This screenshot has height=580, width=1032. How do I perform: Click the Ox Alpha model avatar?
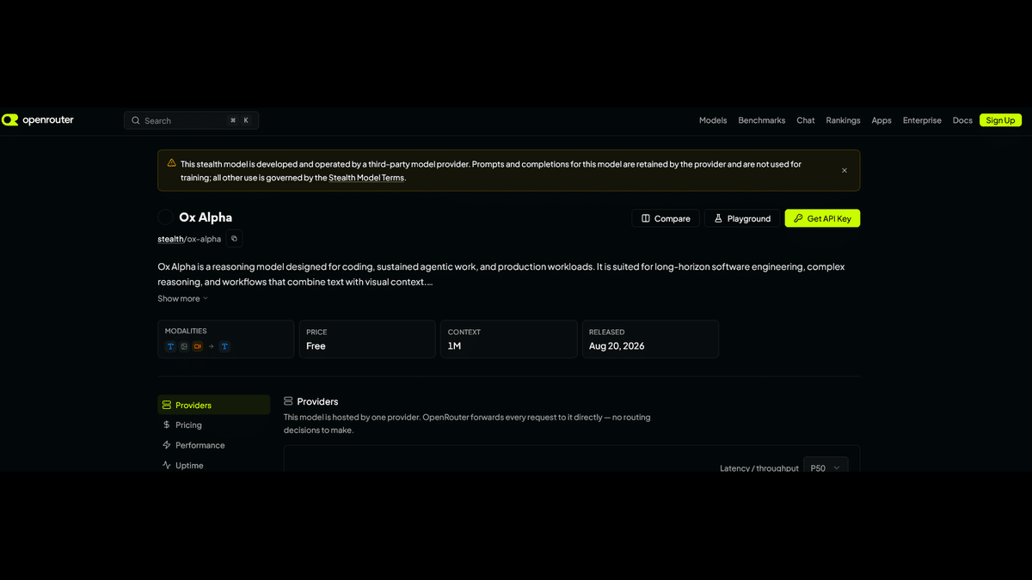[165, 217]
